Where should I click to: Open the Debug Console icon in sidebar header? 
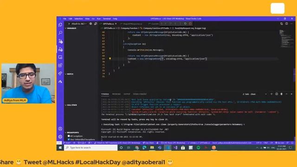pos(96,24)
